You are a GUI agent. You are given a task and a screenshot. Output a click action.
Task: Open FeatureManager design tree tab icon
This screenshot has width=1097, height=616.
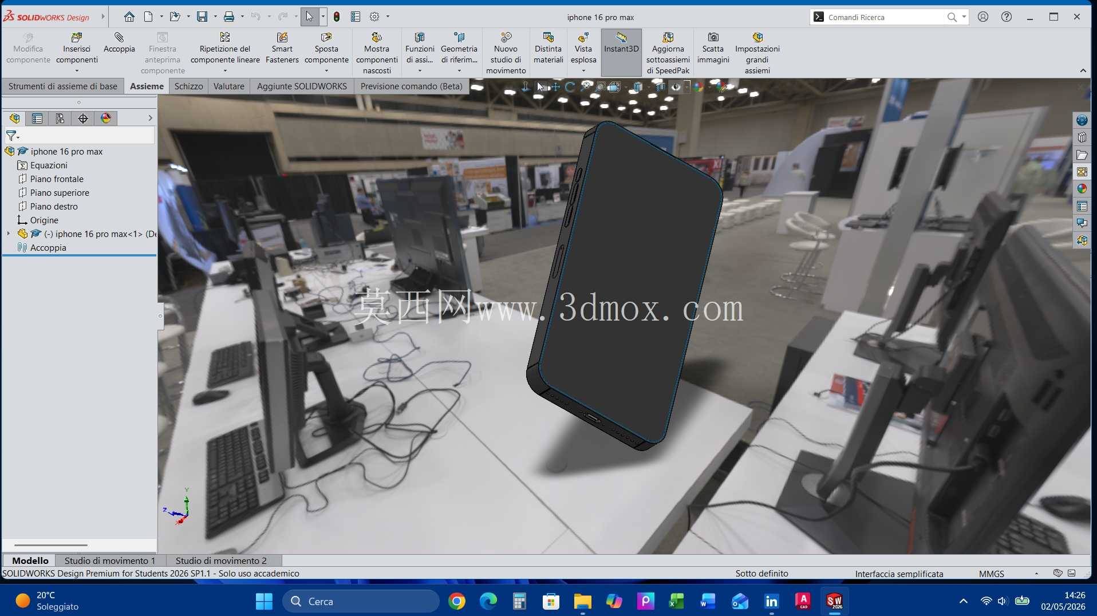(15, 119)
